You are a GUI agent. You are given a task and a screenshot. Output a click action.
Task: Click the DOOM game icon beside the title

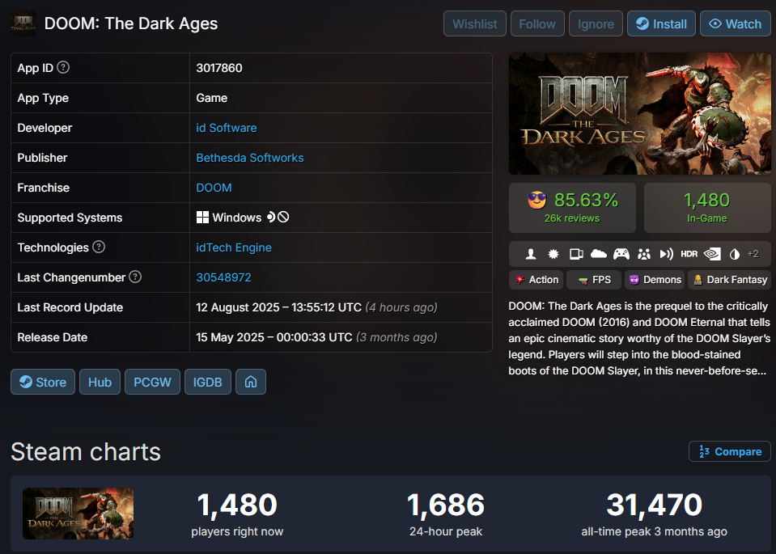click(x=23, y=23)
